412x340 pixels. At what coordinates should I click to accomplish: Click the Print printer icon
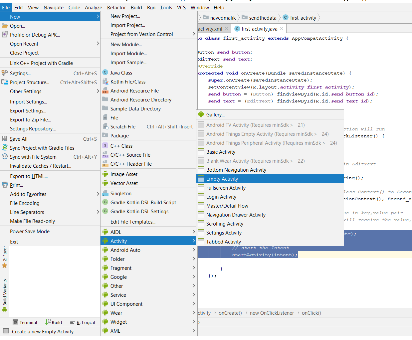(5, 185)
